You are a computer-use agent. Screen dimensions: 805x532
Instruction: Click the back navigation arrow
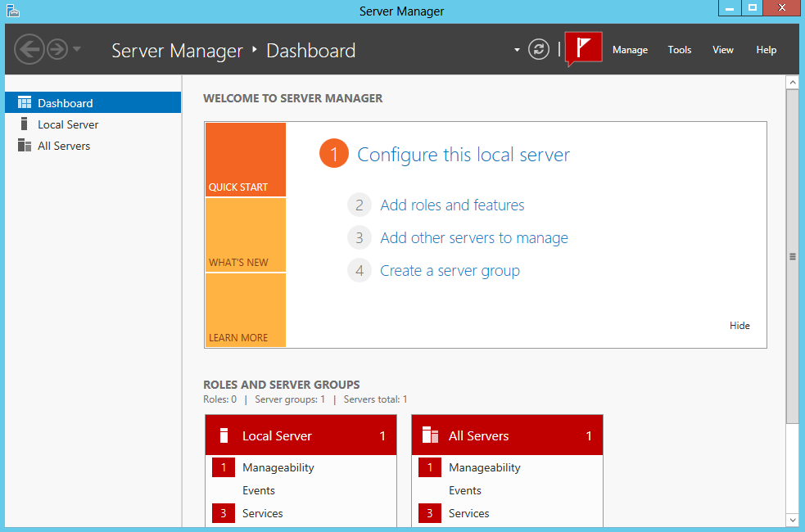29,49
